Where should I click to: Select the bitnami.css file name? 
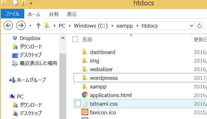coord(104,104)
